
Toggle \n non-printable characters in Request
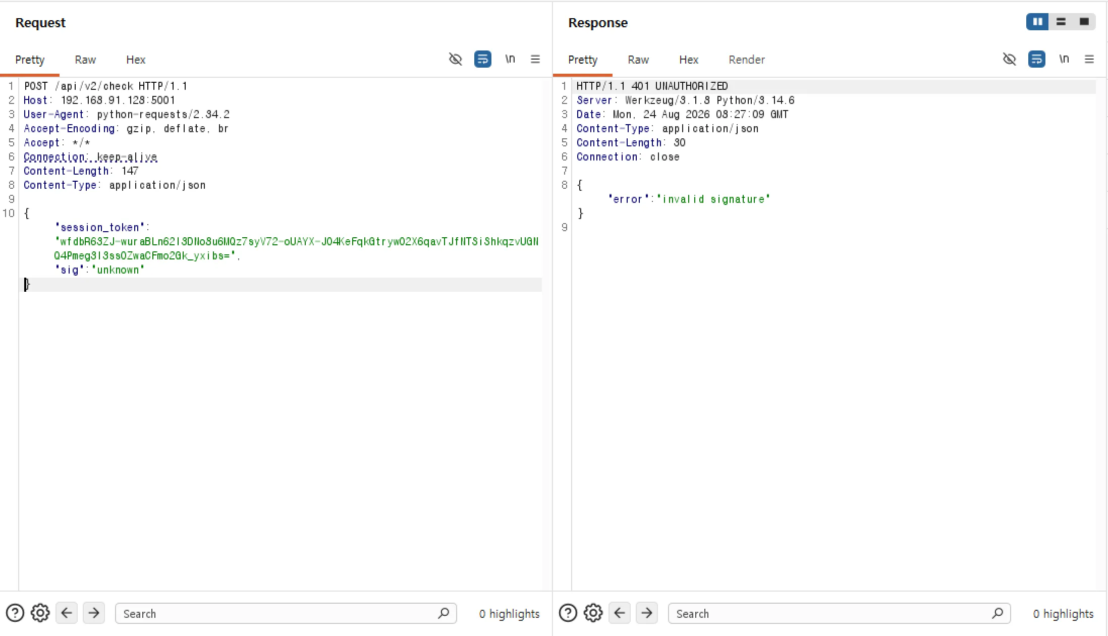click(510, 59)
